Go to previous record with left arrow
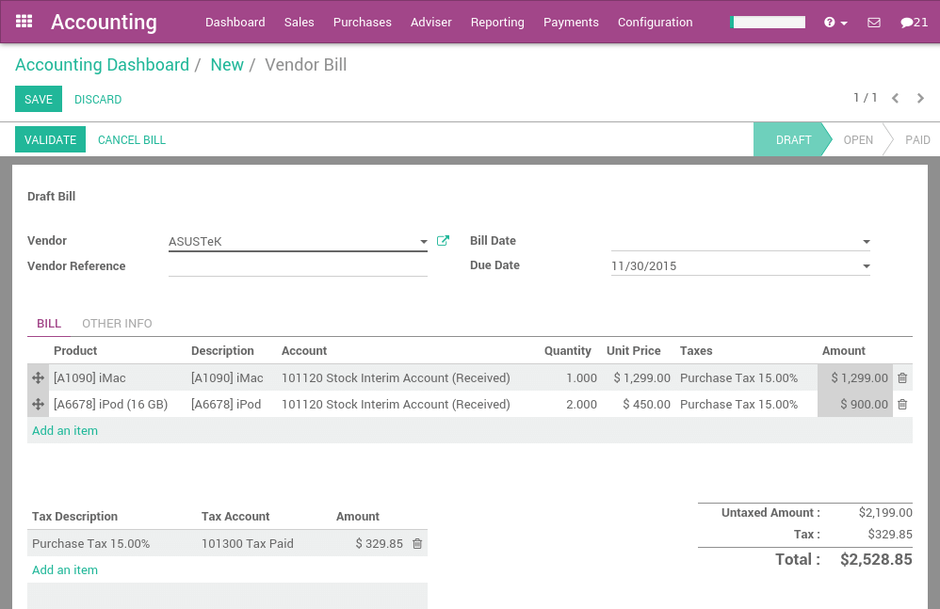940x609 pixels. tap(895, 97)
